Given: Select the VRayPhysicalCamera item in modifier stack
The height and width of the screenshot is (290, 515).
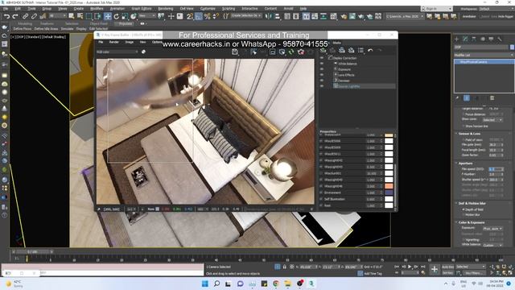Looking at the screenshot, I should (484, 62).
